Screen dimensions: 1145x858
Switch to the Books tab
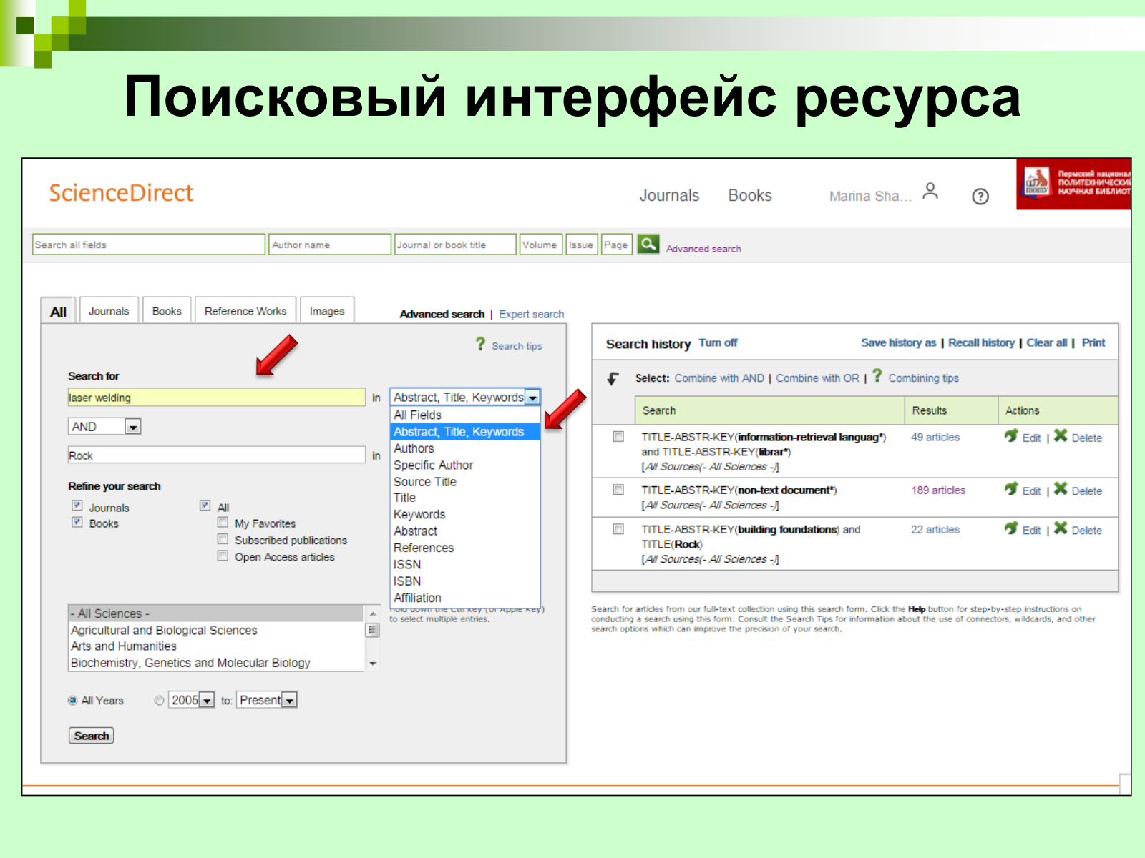(x=167, y=311)
